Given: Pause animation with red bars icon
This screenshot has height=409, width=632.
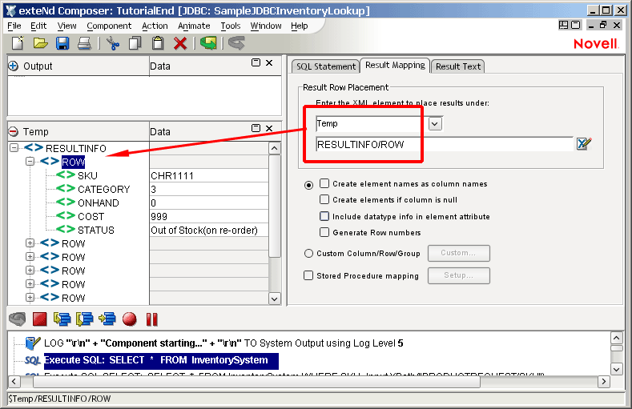Looking at the screenshot, I should (x=152, y=319).
